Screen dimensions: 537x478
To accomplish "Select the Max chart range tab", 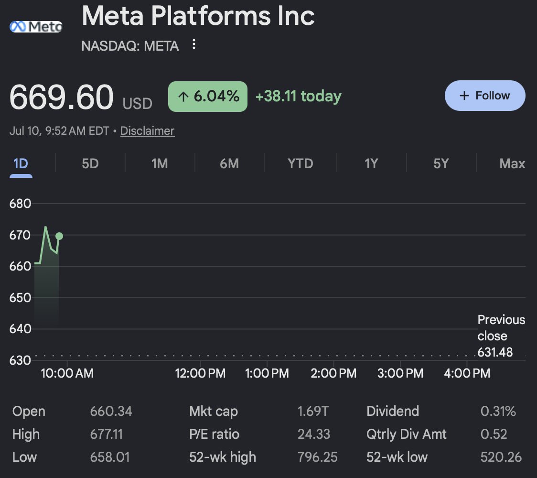I will point(512,164).
